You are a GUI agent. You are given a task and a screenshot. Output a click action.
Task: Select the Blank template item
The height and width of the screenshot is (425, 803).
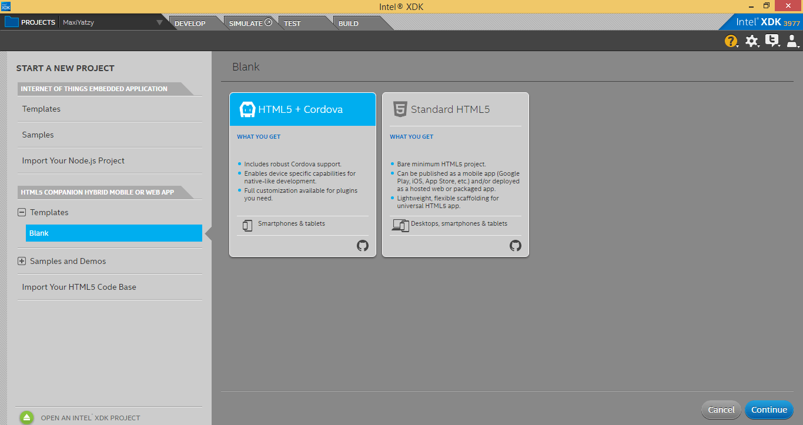(114, 233)
